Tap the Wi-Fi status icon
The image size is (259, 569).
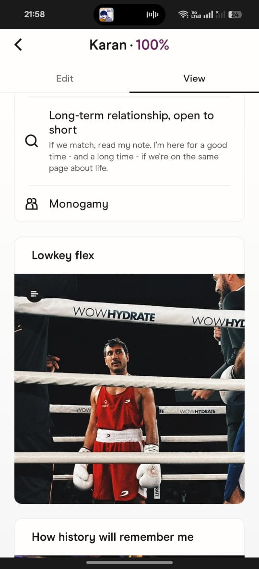pos(183,14)
